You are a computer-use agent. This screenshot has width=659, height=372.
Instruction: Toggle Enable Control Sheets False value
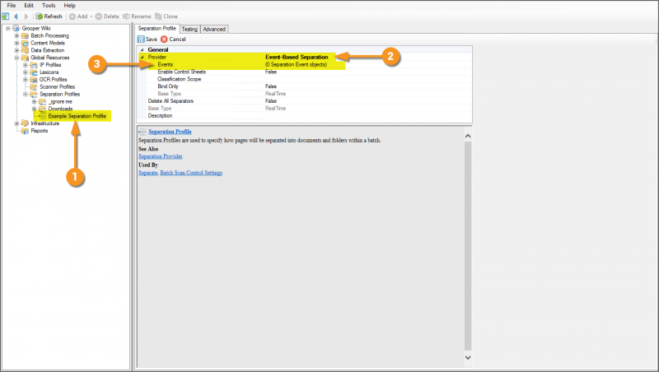[271, 72]
